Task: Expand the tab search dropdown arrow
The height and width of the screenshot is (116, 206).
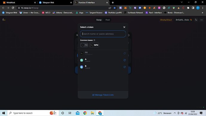Action: click(x=182, y=2)
